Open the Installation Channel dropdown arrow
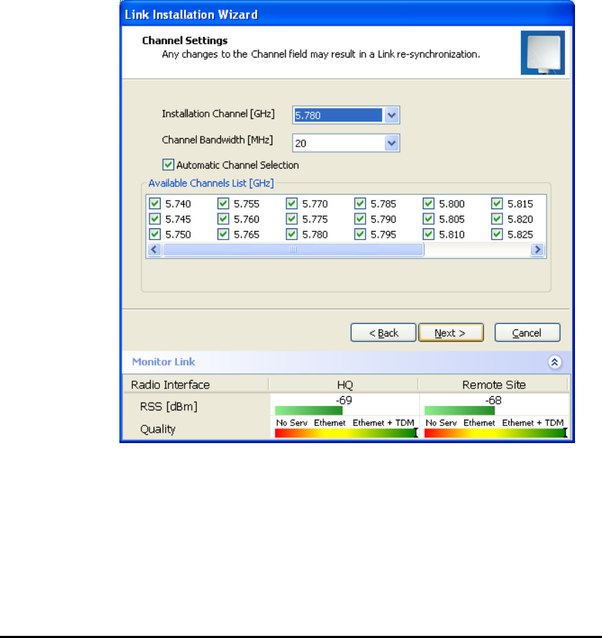The image size is (602, 638). (392, 115)
